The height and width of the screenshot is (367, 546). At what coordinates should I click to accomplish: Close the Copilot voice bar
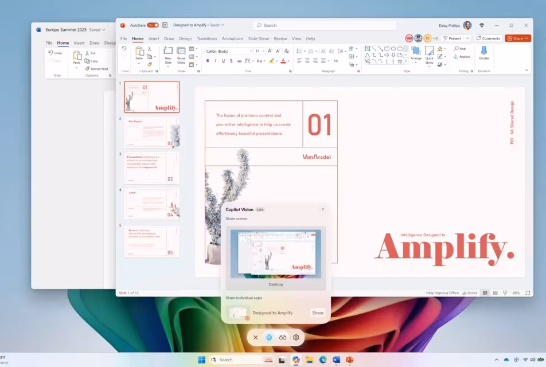(256, 337)
